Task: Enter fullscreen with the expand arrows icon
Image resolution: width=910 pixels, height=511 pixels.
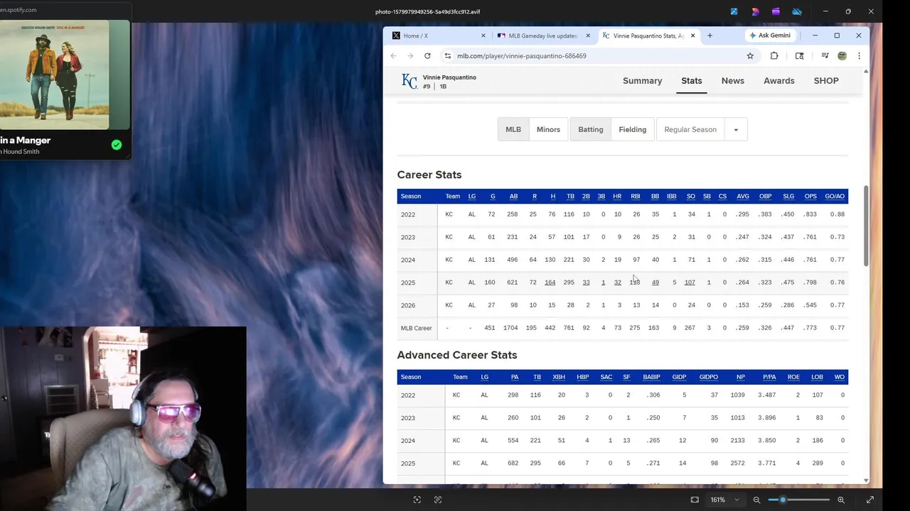Action: point(870,500)
